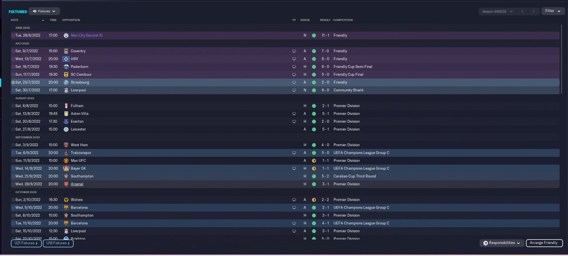Click the Bayer 04 club crest
Viewport: 568px width, 256px height.
click(x=66, y=168)
